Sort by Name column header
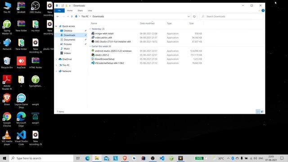The image size is (288, 162). (x=94, y=23)
